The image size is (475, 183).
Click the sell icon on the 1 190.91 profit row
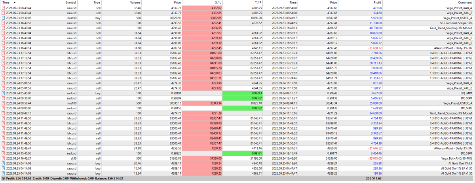4,88
